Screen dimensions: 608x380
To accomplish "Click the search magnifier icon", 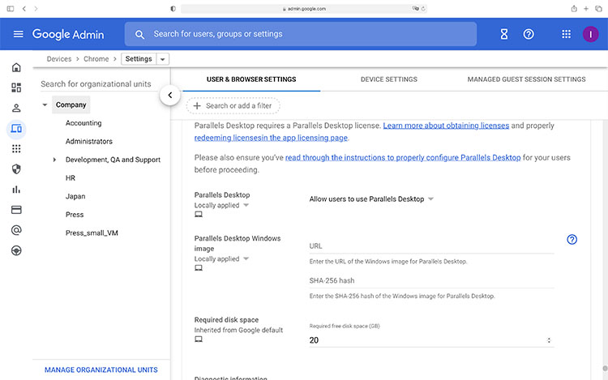I will (x=139, y=35).
